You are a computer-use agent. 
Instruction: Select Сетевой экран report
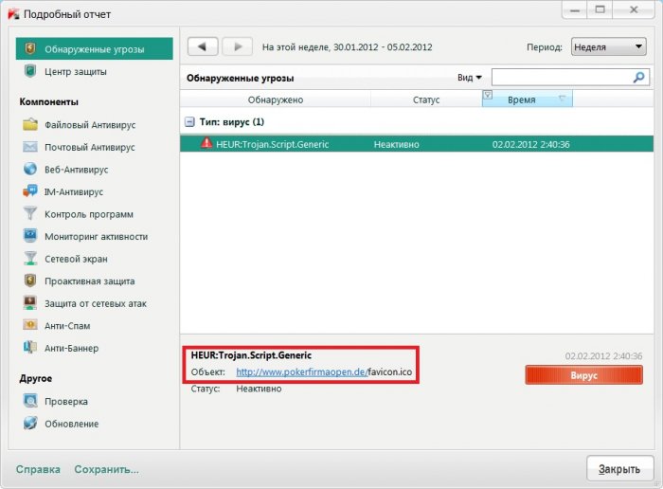click(76, 259)
